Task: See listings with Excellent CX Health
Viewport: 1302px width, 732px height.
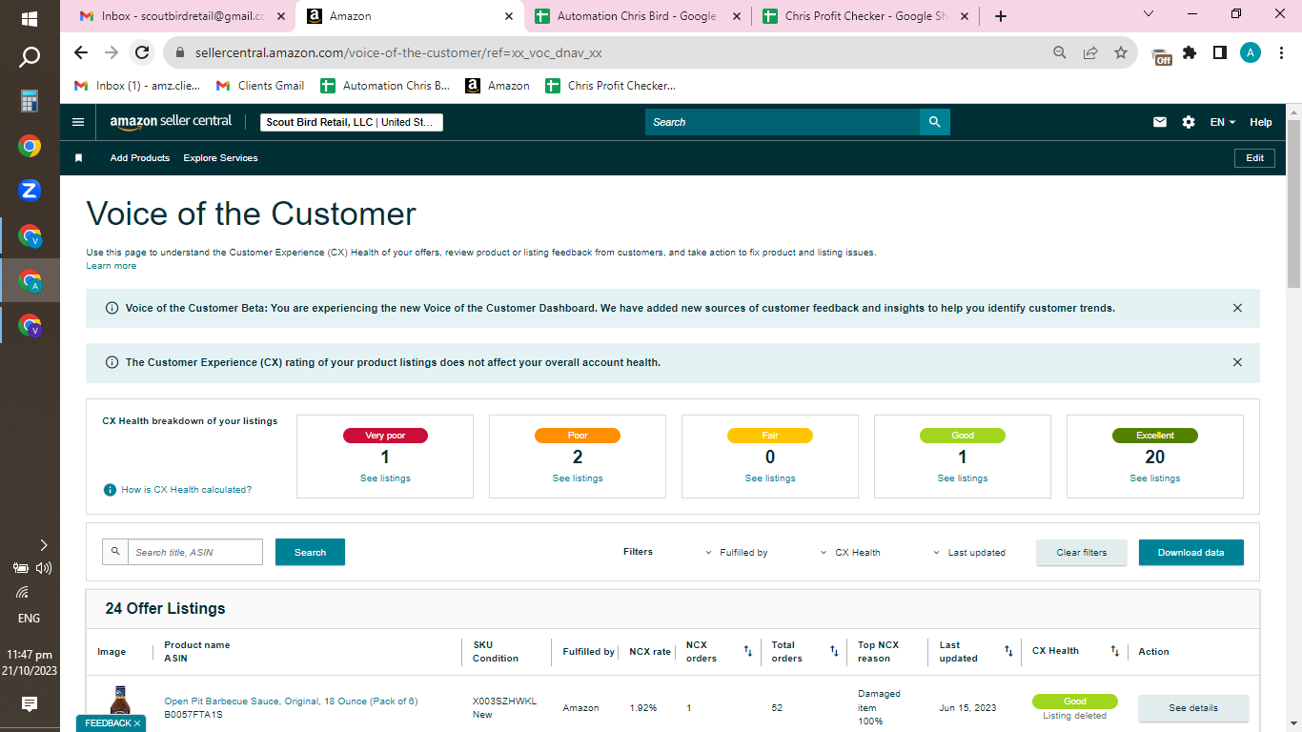Action: (x=1155, y=478)
